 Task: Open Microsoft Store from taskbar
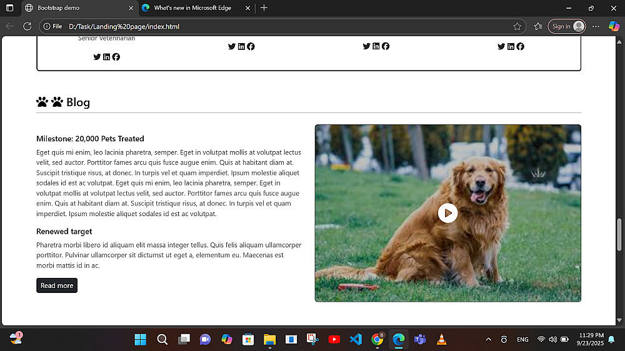coord(248,340)
